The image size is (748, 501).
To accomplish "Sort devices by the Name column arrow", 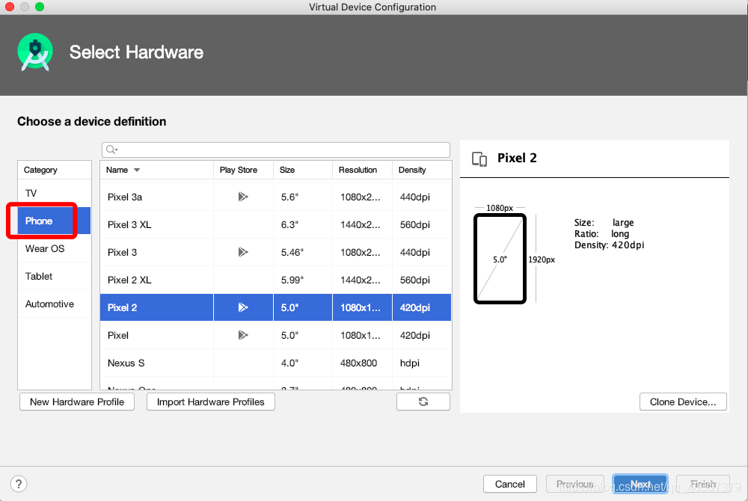I will tap(137, 170).
